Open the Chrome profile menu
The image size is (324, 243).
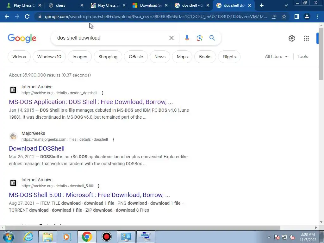click(307, 16)
